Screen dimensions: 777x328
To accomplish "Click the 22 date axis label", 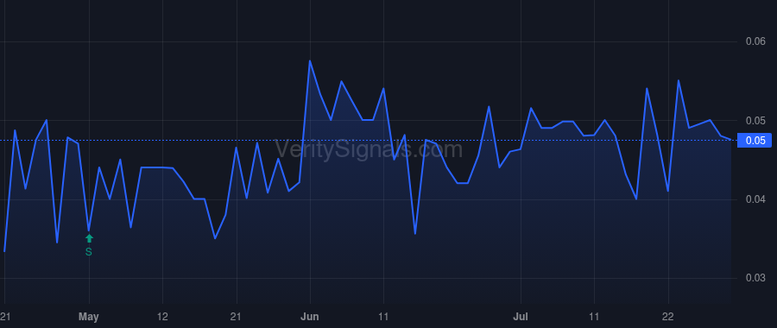I will 668,317.
